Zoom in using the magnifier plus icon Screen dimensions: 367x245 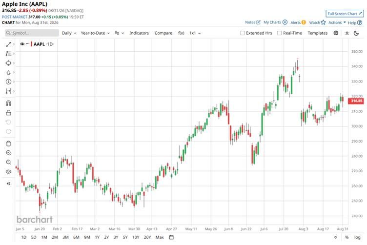8,153
